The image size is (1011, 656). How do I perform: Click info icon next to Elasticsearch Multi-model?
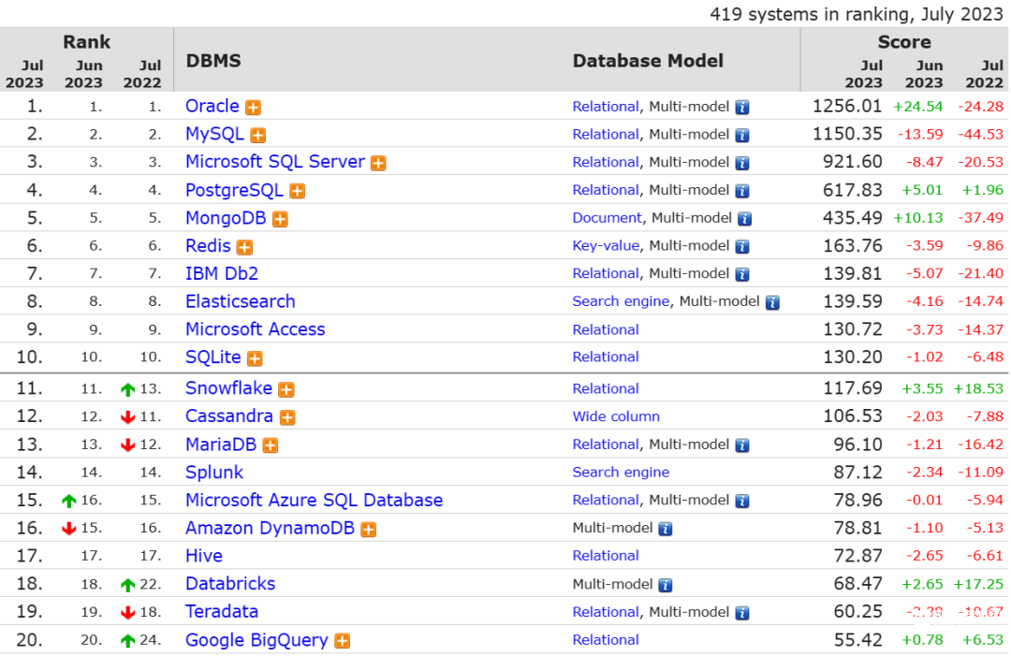click(772, 302)
